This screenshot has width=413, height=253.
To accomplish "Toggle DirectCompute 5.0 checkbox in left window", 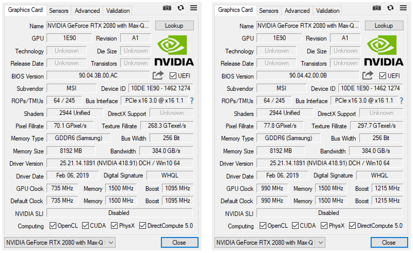I will 143,225.
